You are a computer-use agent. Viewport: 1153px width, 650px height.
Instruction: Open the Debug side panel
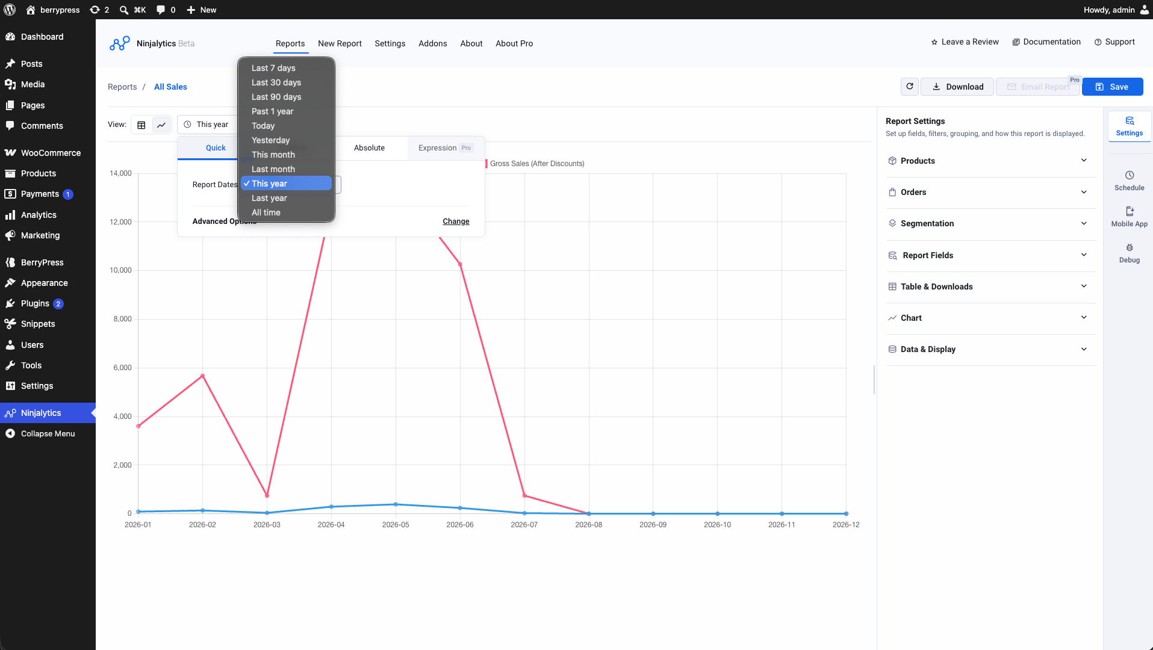coord(1129,253)
